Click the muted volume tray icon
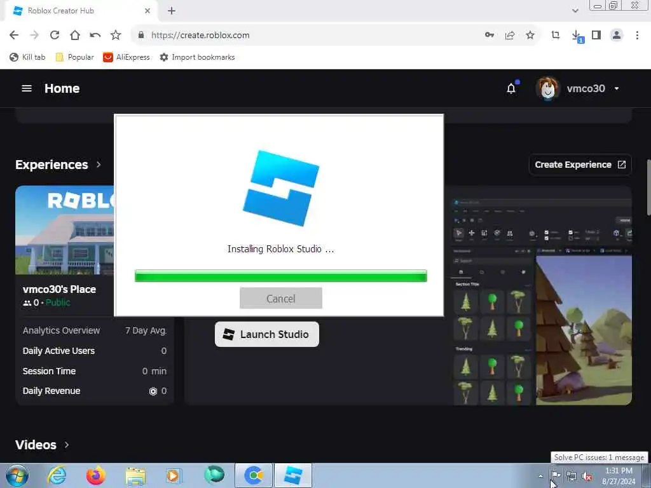The width and height of the screenshot is (651, 488). click(587, 477)
